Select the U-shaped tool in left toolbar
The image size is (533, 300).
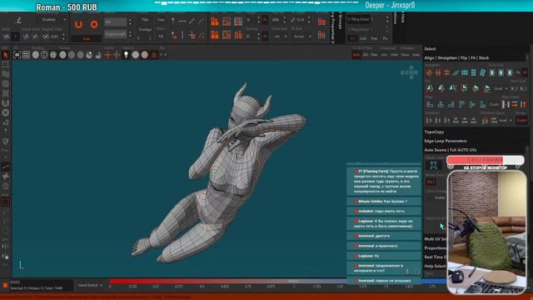(x=5, y=103)
